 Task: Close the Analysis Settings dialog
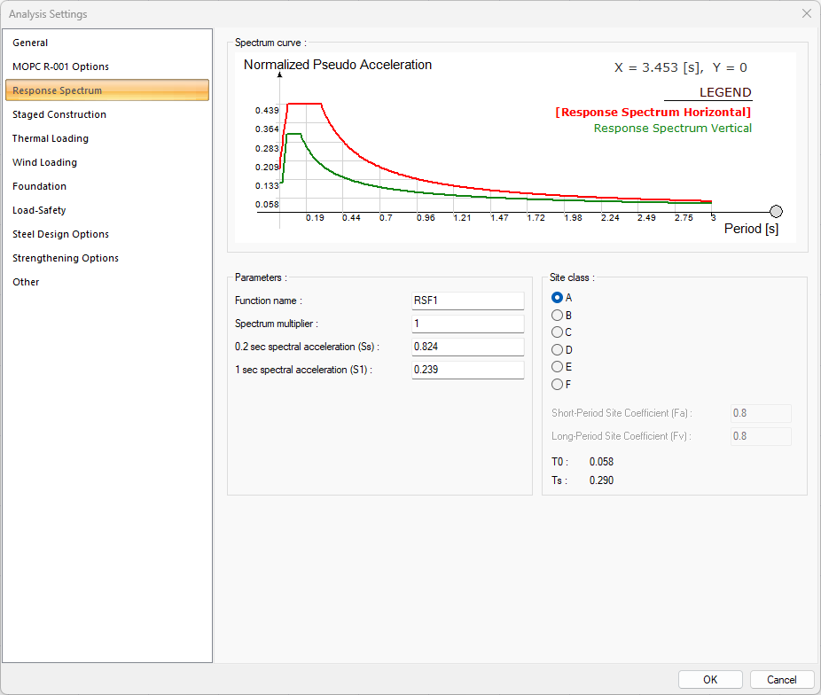pos(806,13)
